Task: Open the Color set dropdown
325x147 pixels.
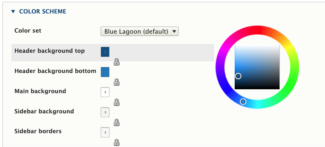Action: pyautogui.click(x=139, y=32)
